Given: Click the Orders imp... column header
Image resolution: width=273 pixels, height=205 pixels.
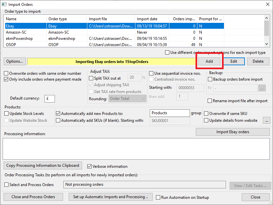Looking at the screenshot, I should [x=183, y=19].
